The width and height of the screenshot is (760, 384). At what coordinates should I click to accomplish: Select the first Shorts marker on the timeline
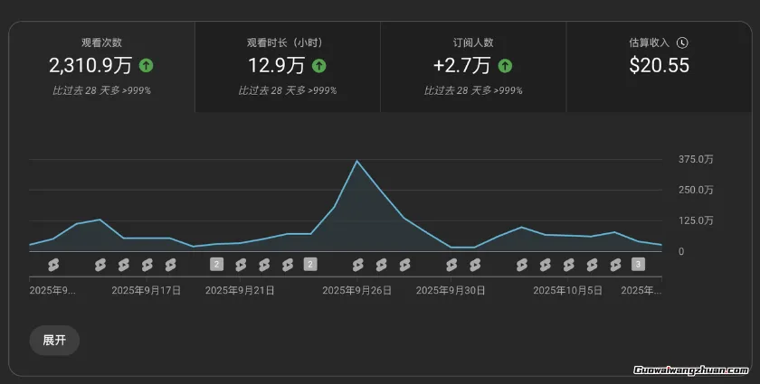point(53,265)
